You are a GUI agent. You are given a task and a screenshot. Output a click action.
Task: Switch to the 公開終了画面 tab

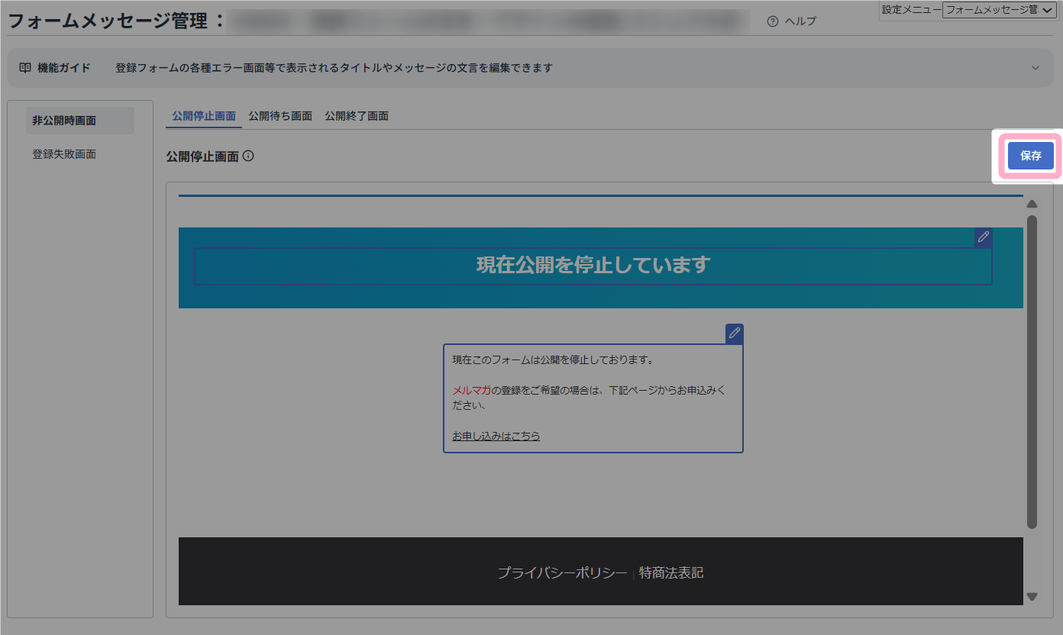tap(357, 116)
